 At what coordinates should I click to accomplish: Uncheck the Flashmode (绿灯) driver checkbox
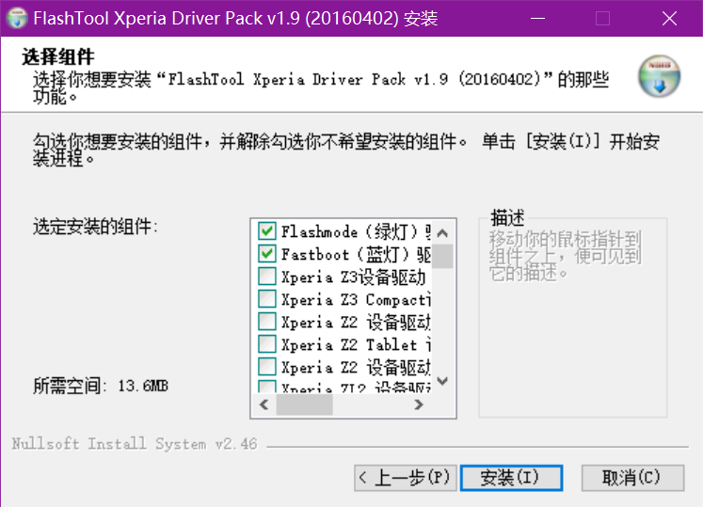pyautogui.click(x=267, y=231)
